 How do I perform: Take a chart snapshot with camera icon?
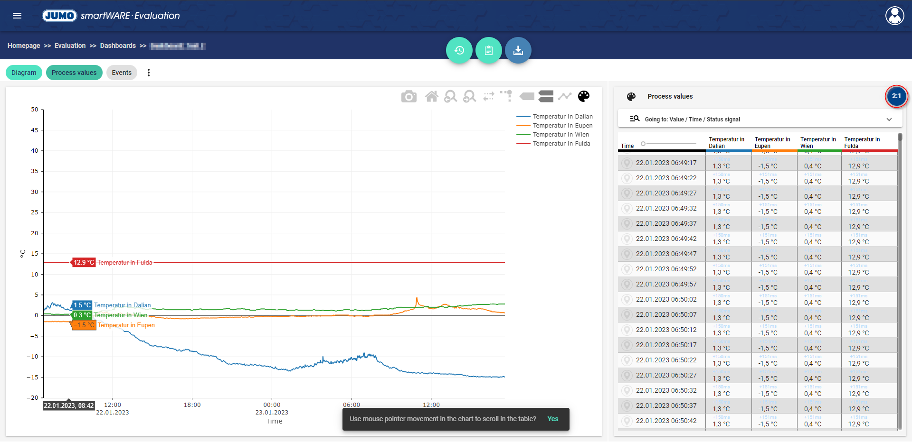[x=408, y=97]
